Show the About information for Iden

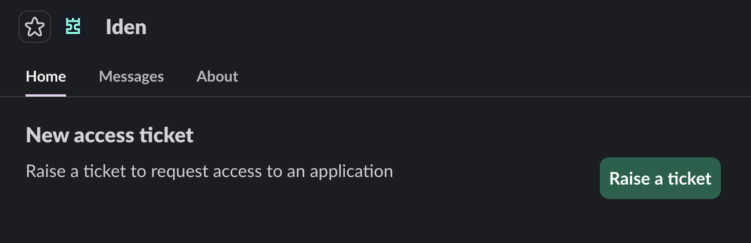217,76
